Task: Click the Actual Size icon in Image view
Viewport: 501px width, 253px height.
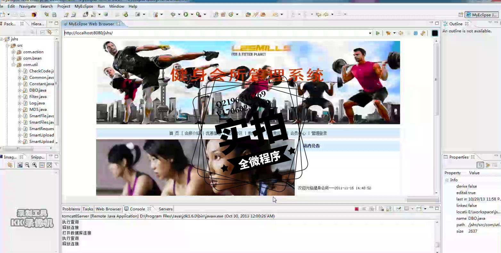Action: pos(42,165)
